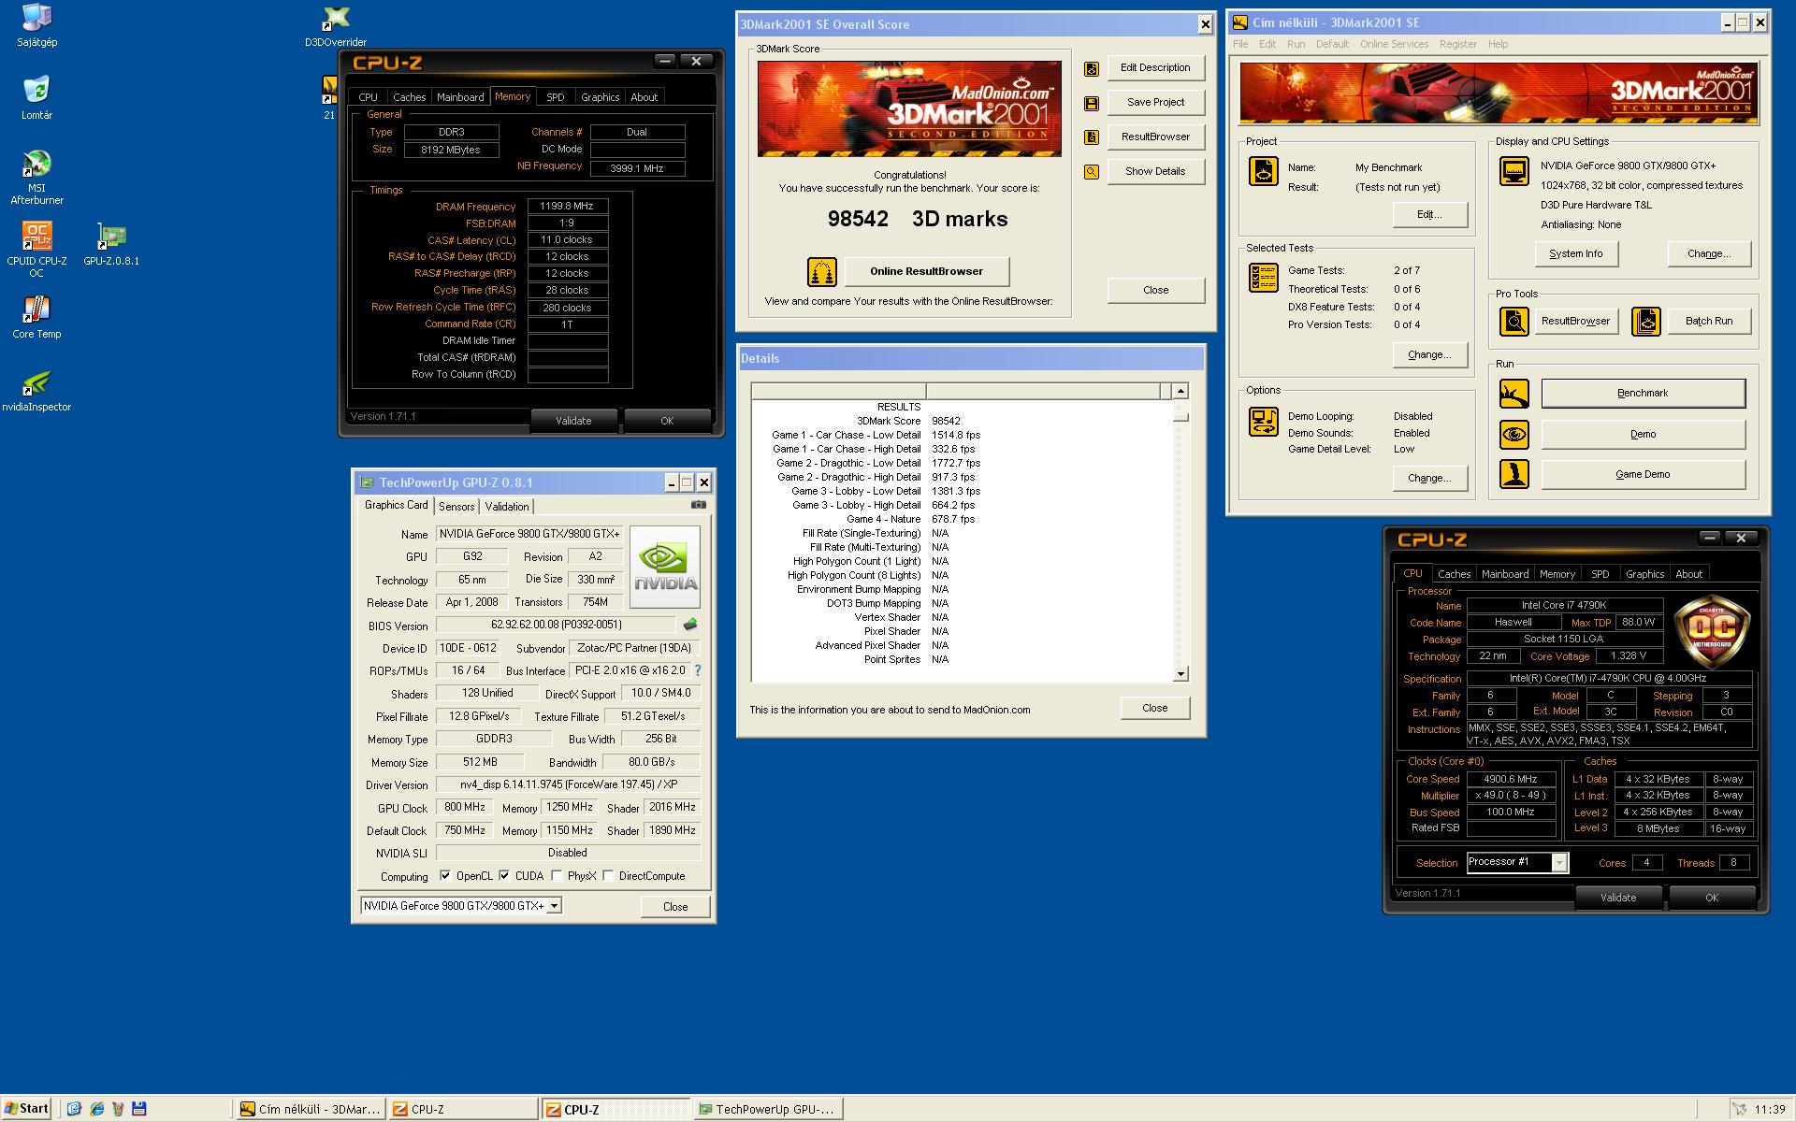
Task: Open the GPU selection dropdown in GPU-Z
Action: point(555,906)
